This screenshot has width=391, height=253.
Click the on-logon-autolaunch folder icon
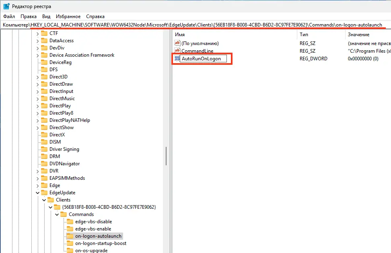coord(70,236)
